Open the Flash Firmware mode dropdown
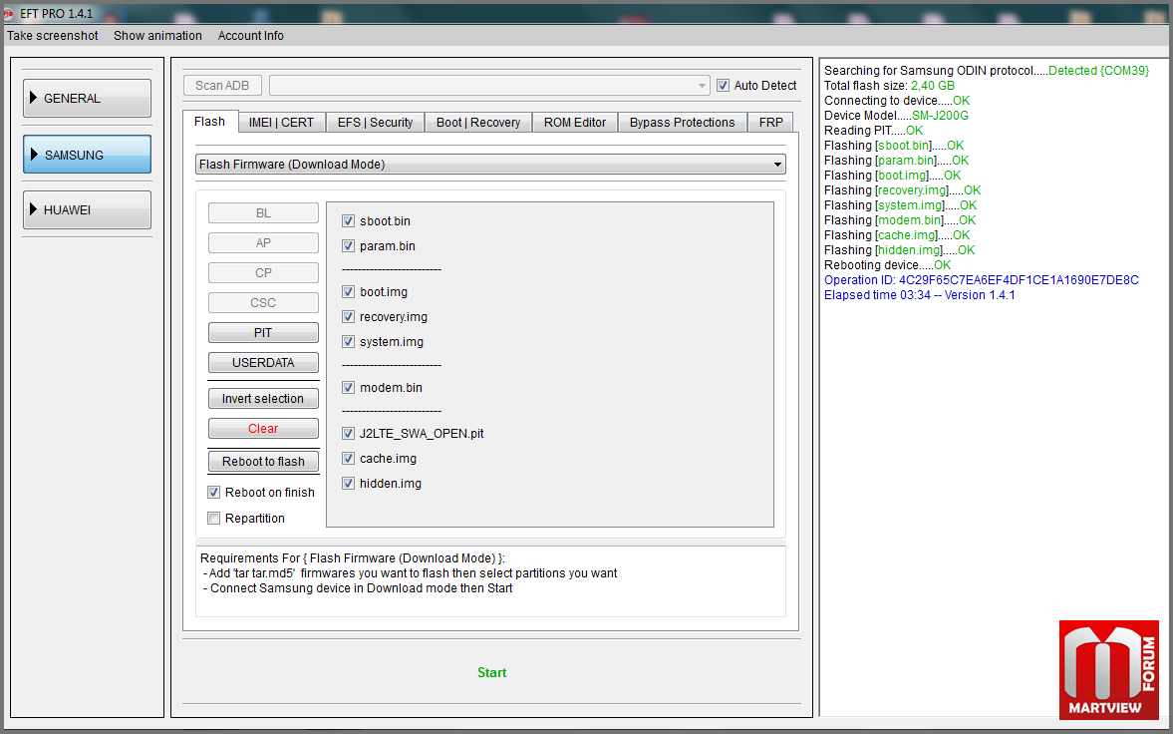Screen dimensions: 1173x734 (490, 164)
